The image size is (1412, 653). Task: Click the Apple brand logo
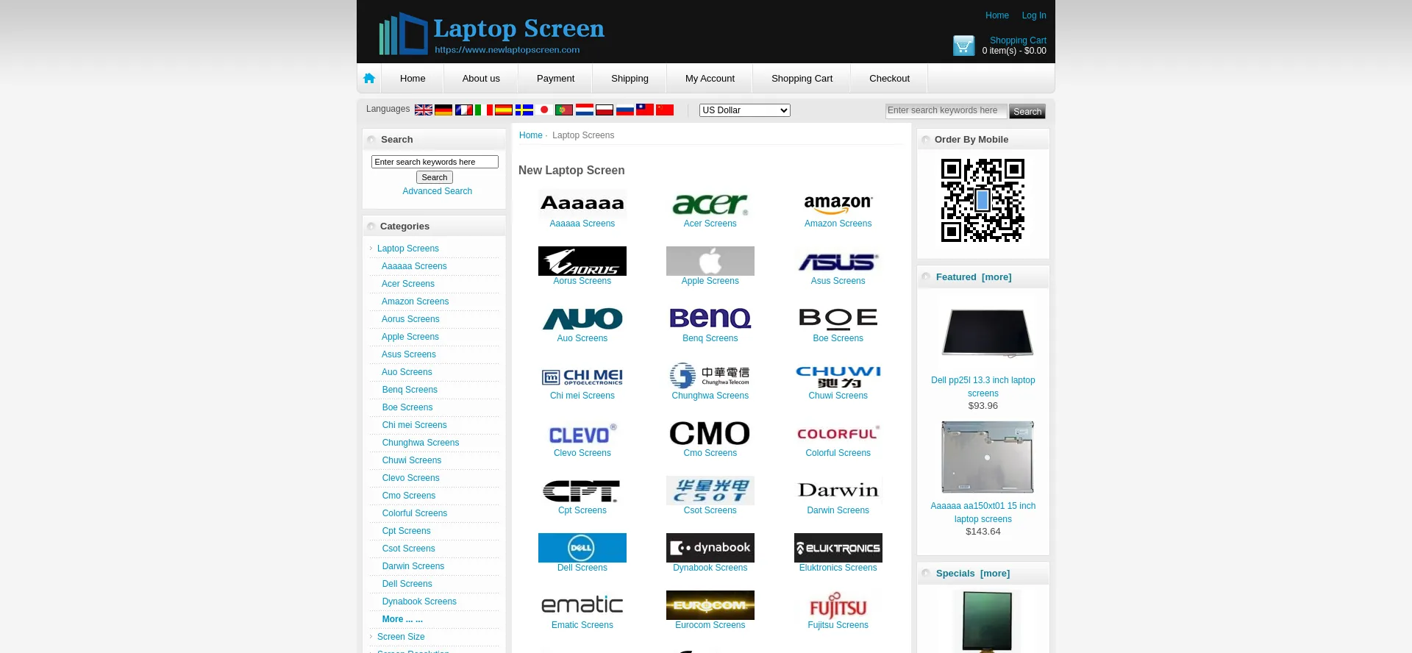coord(710,261)
